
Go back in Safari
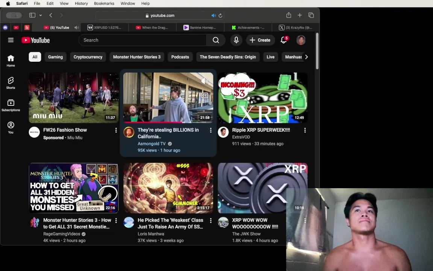[51, 15]
